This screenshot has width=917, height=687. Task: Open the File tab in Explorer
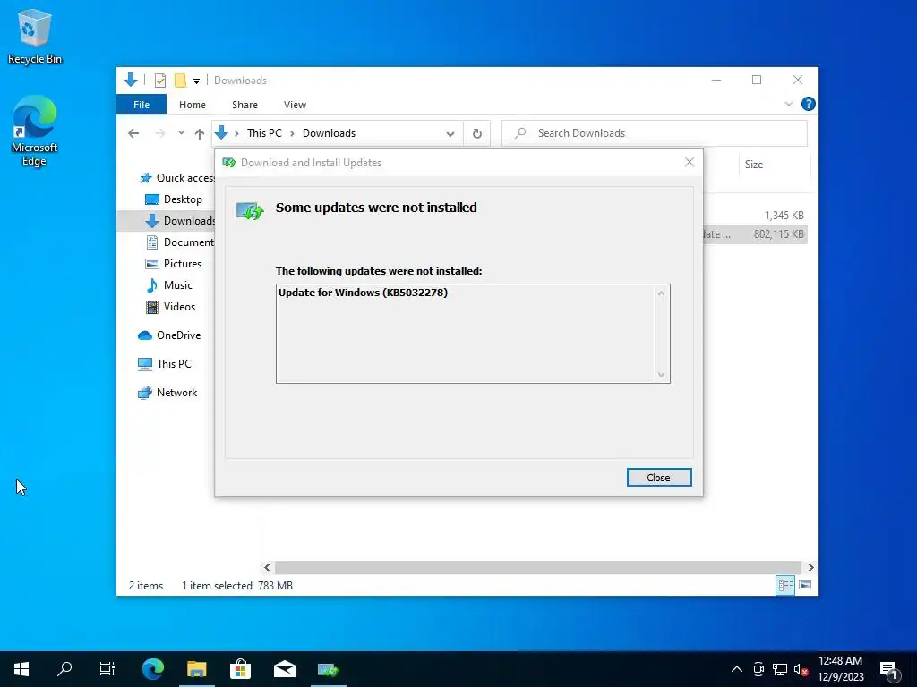click(141, 105)
